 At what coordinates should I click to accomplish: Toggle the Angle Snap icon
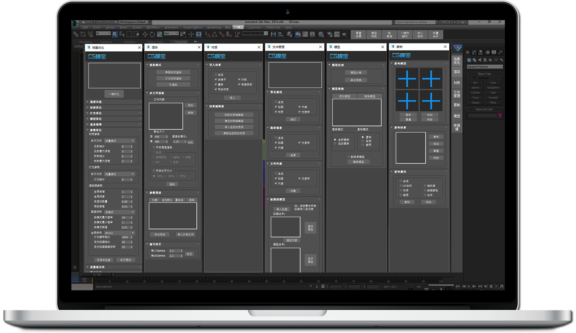point(214,34)
